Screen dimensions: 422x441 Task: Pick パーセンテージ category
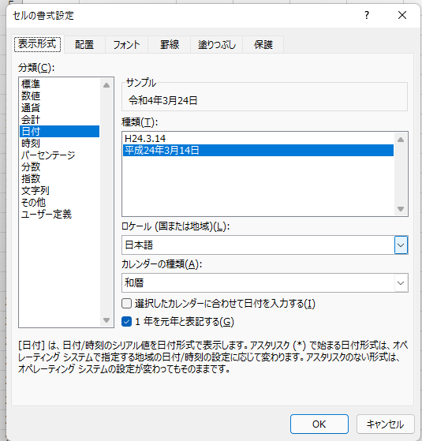point(60,155)
